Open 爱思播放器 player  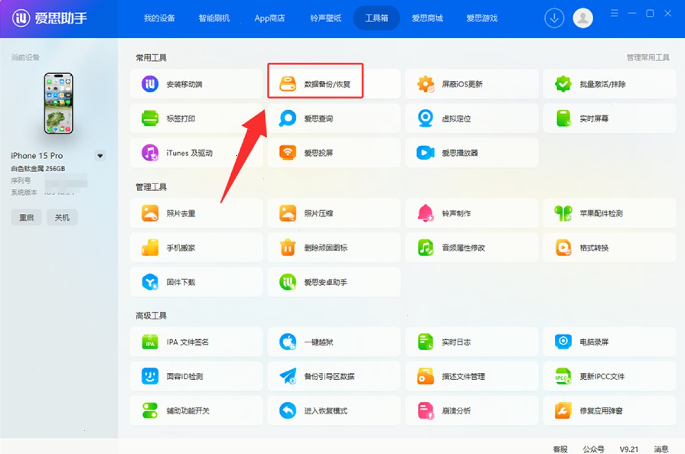(x=472, y=153)
